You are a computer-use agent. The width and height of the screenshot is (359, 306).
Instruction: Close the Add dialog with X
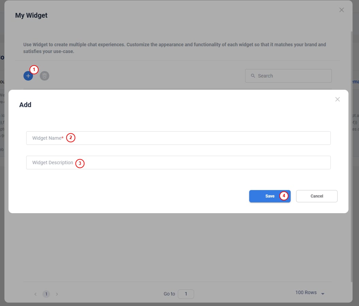[337, 99]
